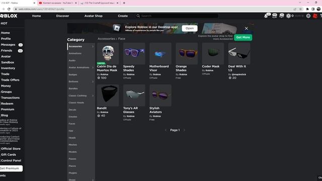Open the browser side panel icon

(313, 9)
